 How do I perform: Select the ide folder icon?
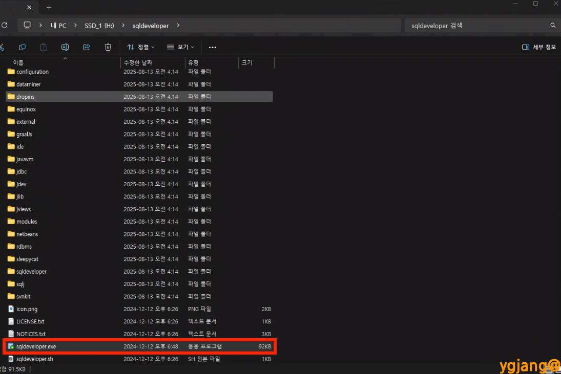pos(11,146)
